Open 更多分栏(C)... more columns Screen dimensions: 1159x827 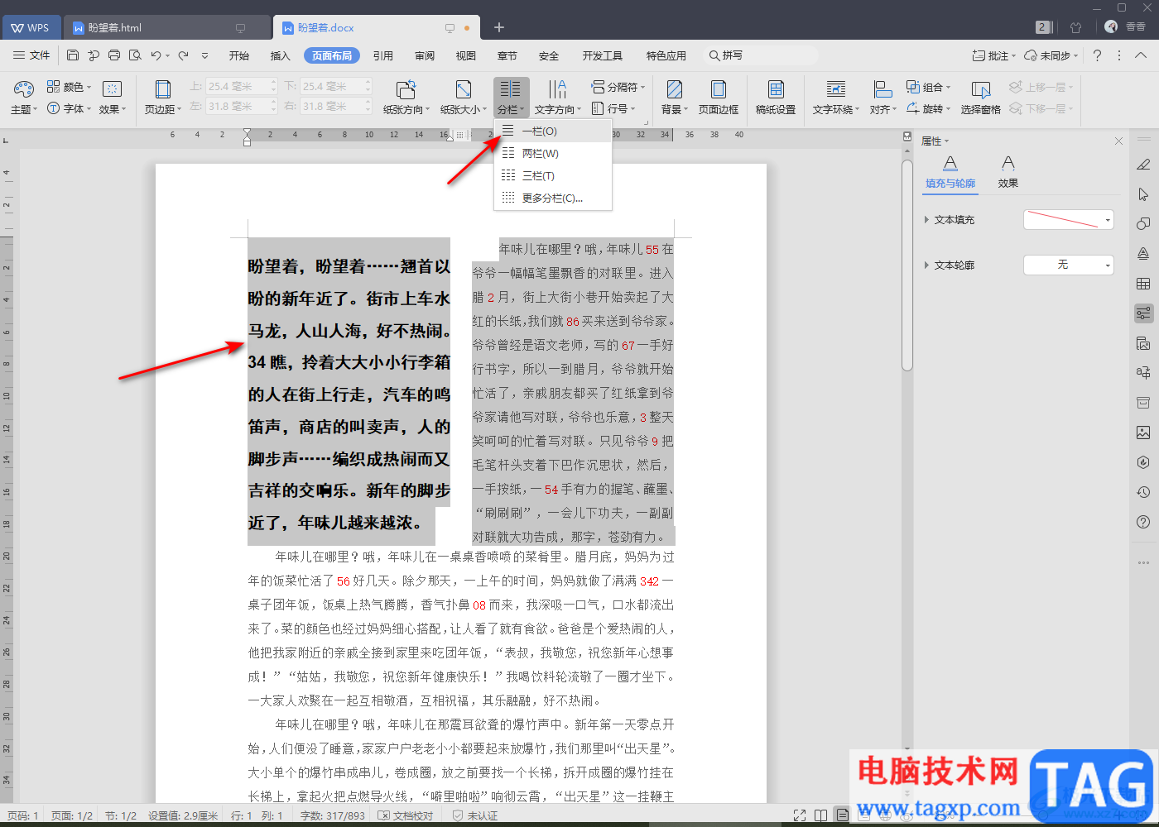coord(552,198)
